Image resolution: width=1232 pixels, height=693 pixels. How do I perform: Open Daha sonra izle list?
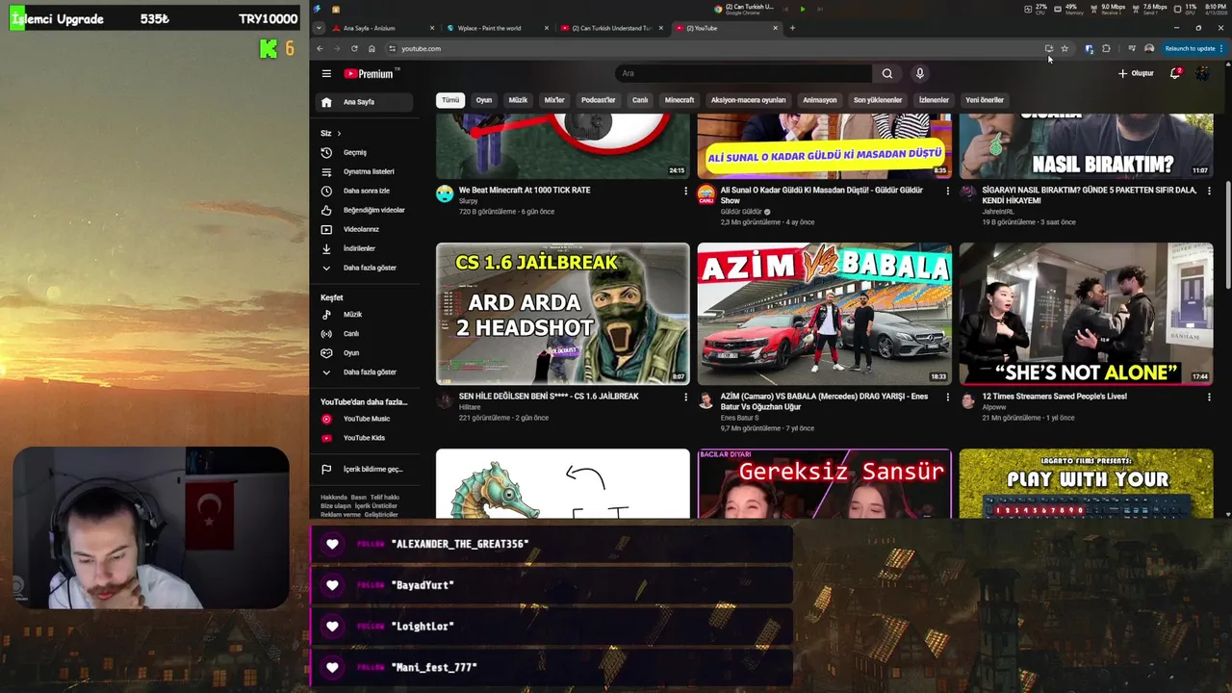(365, 191)
